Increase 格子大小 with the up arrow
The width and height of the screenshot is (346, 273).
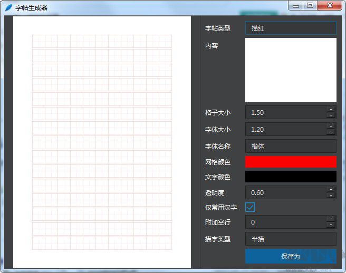click(x=331, y=109)
